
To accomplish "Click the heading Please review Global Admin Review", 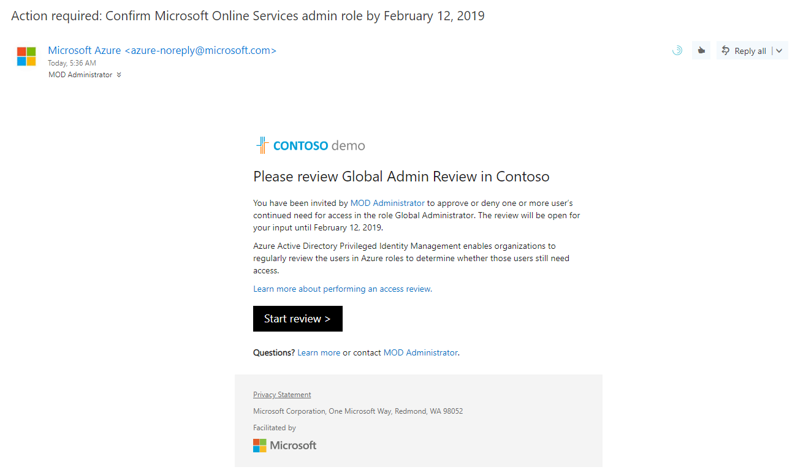I will (401, 177).
